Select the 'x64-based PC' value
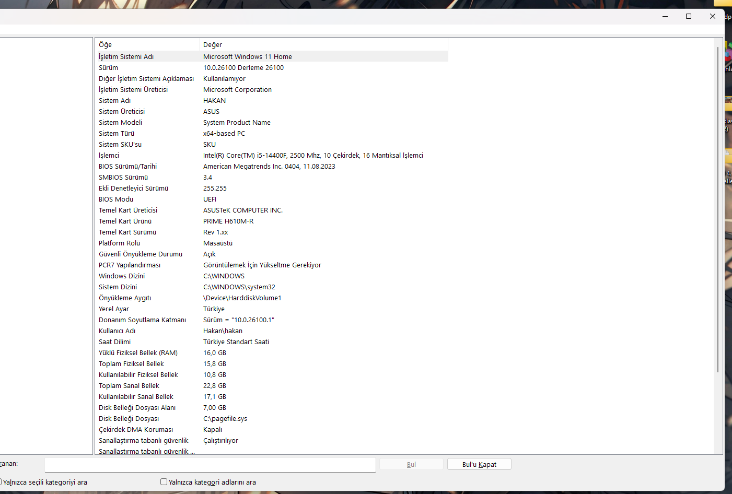 pyautogui.click(x=224, y=134)
